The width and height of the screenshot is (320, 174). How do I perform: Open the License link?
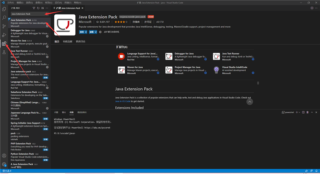click(148, 22)
